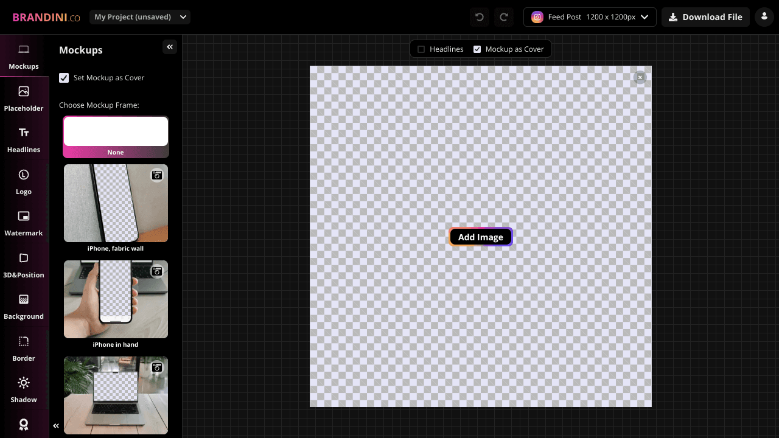Open the Background panel
The width and height of the screenshot is (779, 438).
pyautogui.click(x=23, y=305)
